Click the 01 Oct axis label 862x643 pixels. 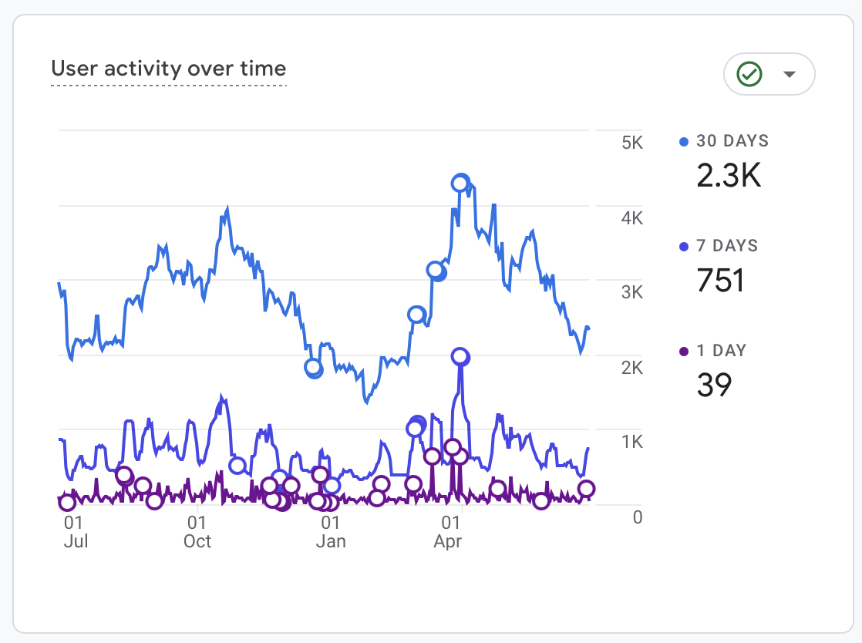(197, 531)
